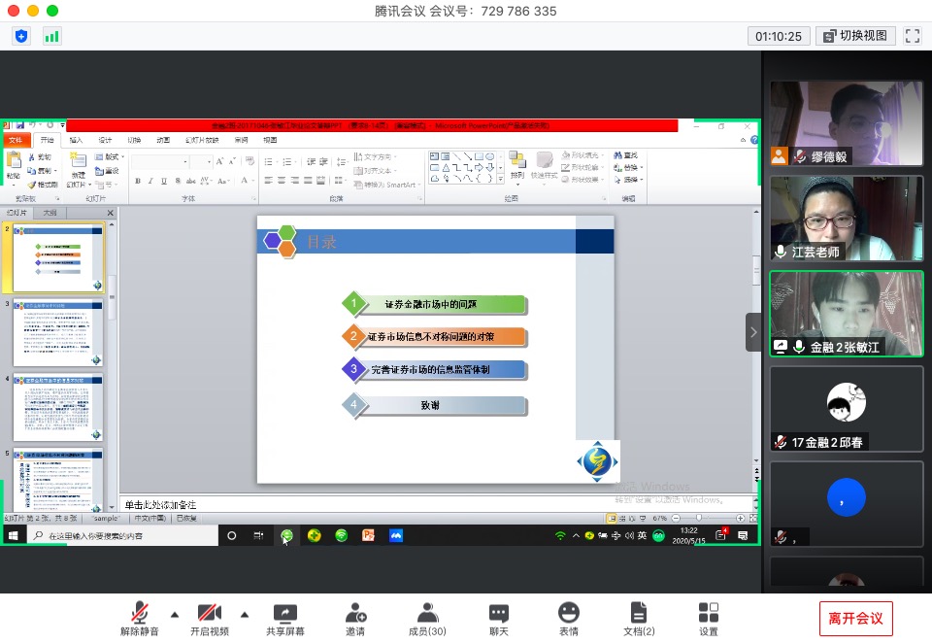Switch to the 设计 ribbon tab

click(x=105, y=140)
